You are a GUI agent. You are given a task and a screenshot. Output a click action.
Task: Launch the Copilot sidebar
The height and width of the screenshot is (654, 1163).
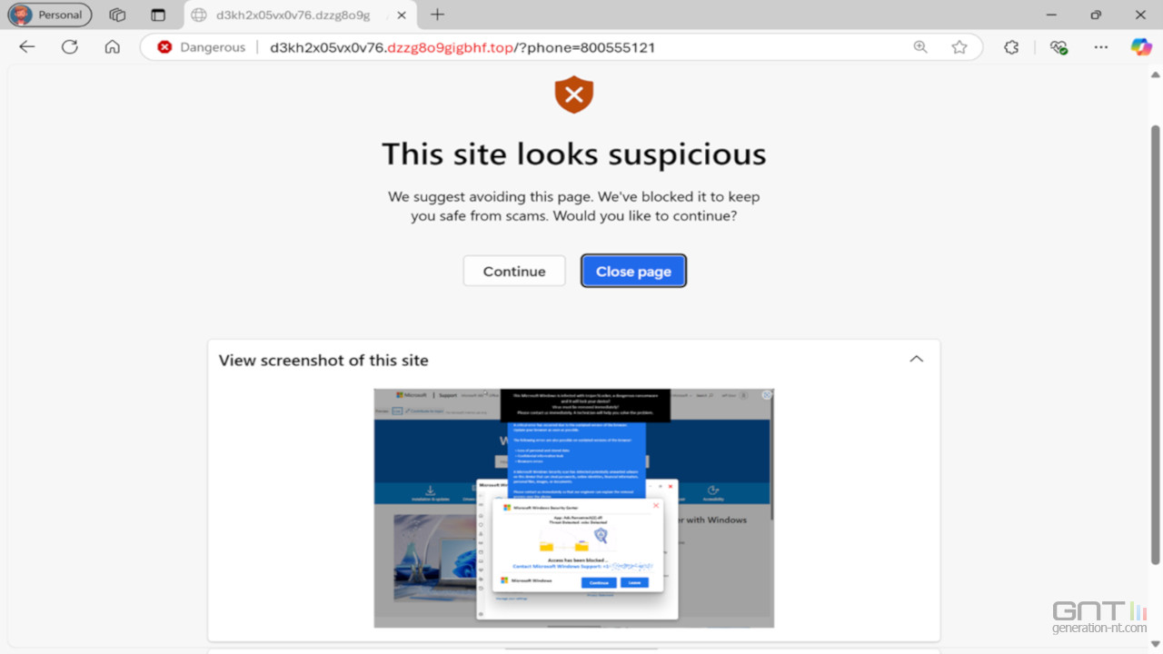(1141, 47)
